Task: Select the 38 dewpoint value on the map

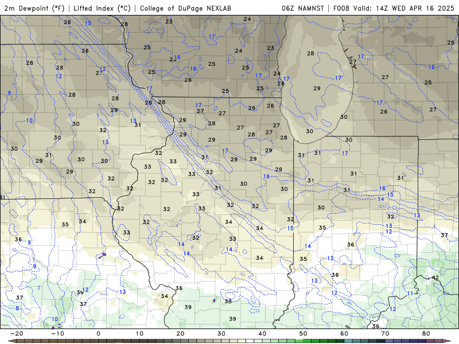Action: 228,301
